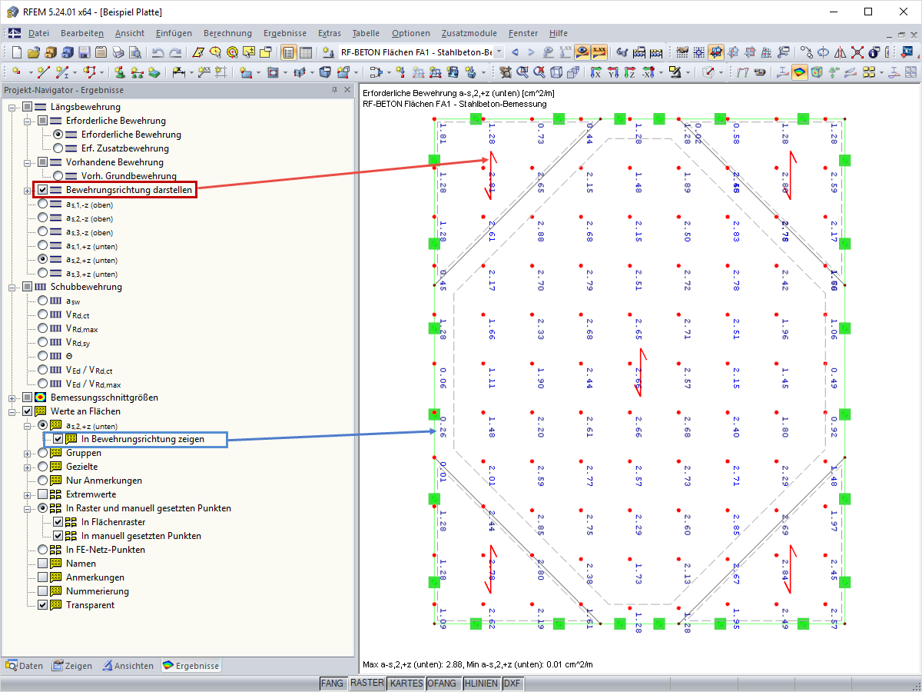The height and width of the screenshot is (692, 922).
Task: Open the Bearbeiten menu
Action: pyautogui.click(x=81, y=33)
